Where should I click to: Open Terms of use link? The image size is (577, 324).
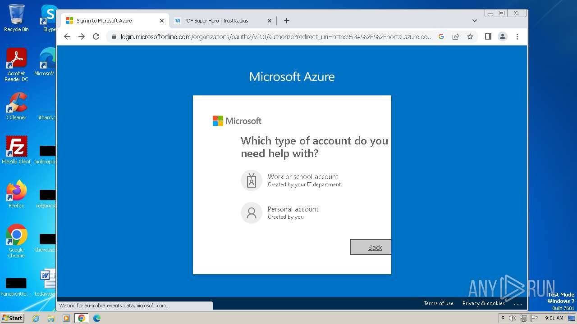click(438, 303)
